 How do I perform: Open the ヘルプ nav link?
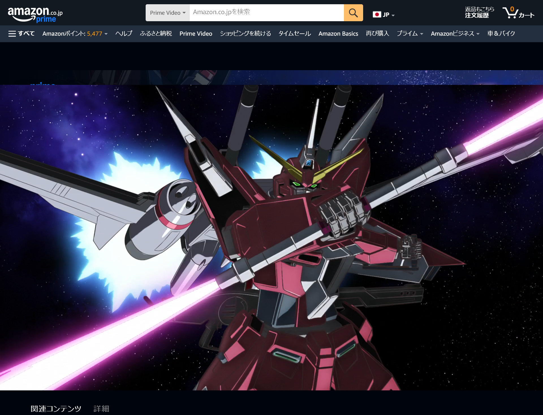pos(124,34)
